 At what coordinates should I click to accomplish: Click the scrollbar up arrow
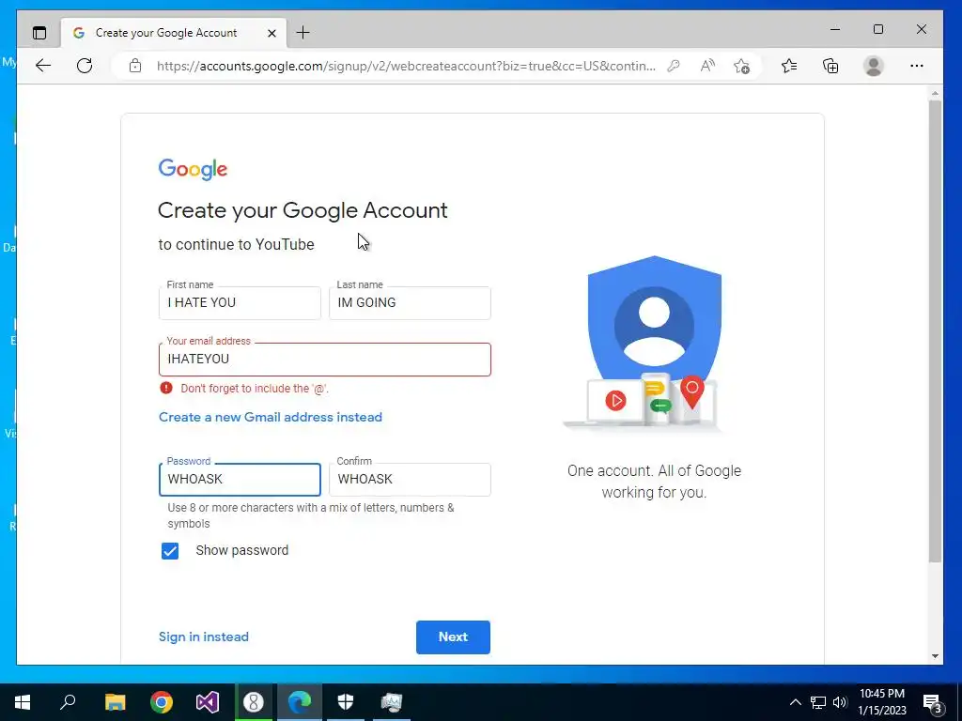pos(935,93)
